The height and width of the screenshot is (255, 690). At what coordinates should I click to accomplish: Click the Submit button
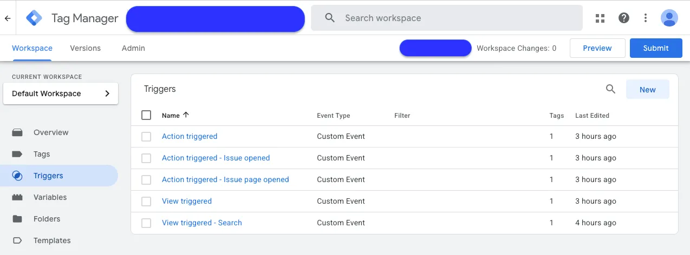[x=656, y=48]
